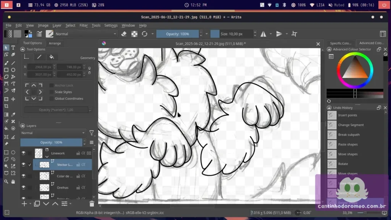Reload the original brush preset
Screen dimensions: 391x220
coord(145,34)
